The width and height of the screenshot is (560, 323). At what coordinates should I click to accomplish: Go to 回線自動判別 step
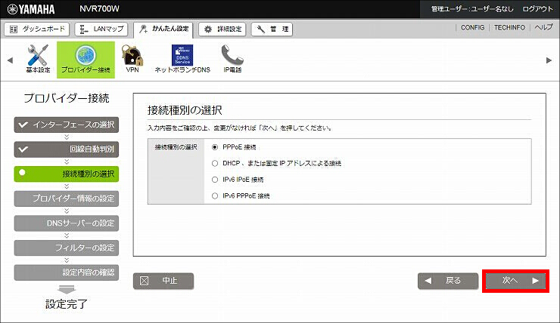pyautogui.click(x=67, y=149)
